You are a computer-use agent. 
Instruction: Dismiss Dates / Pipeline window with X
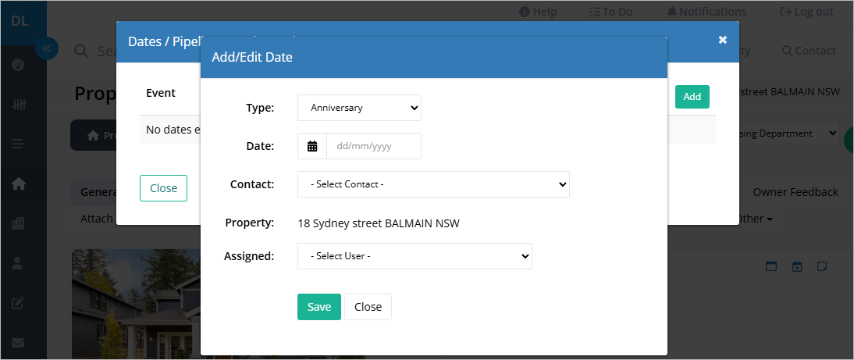click(723, 40)
